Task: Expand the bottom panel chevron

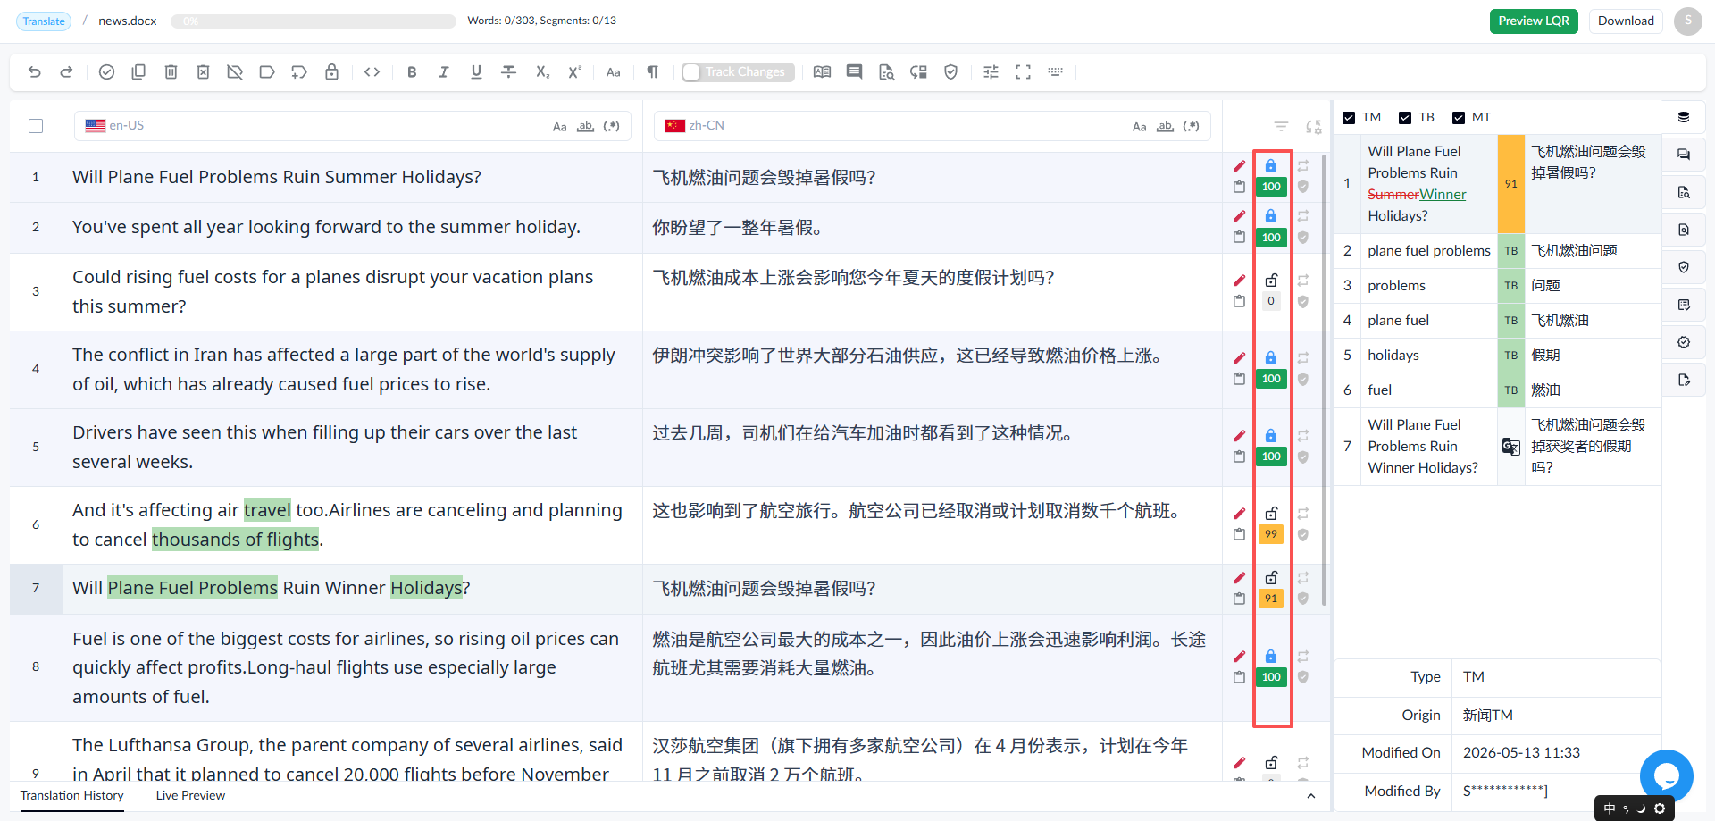Action: pyautogui.click(x=1310, y=796)
